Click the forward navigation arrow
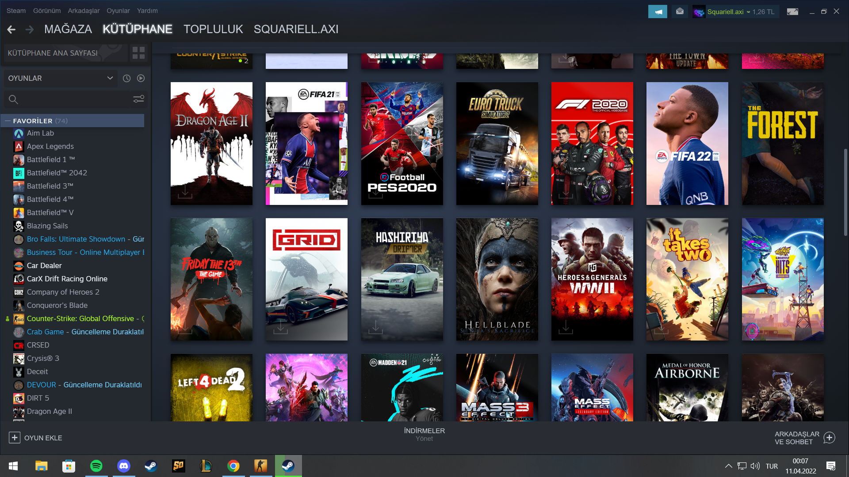The width and height of the screenshot is (849, 477). click(x=30, y=30)
